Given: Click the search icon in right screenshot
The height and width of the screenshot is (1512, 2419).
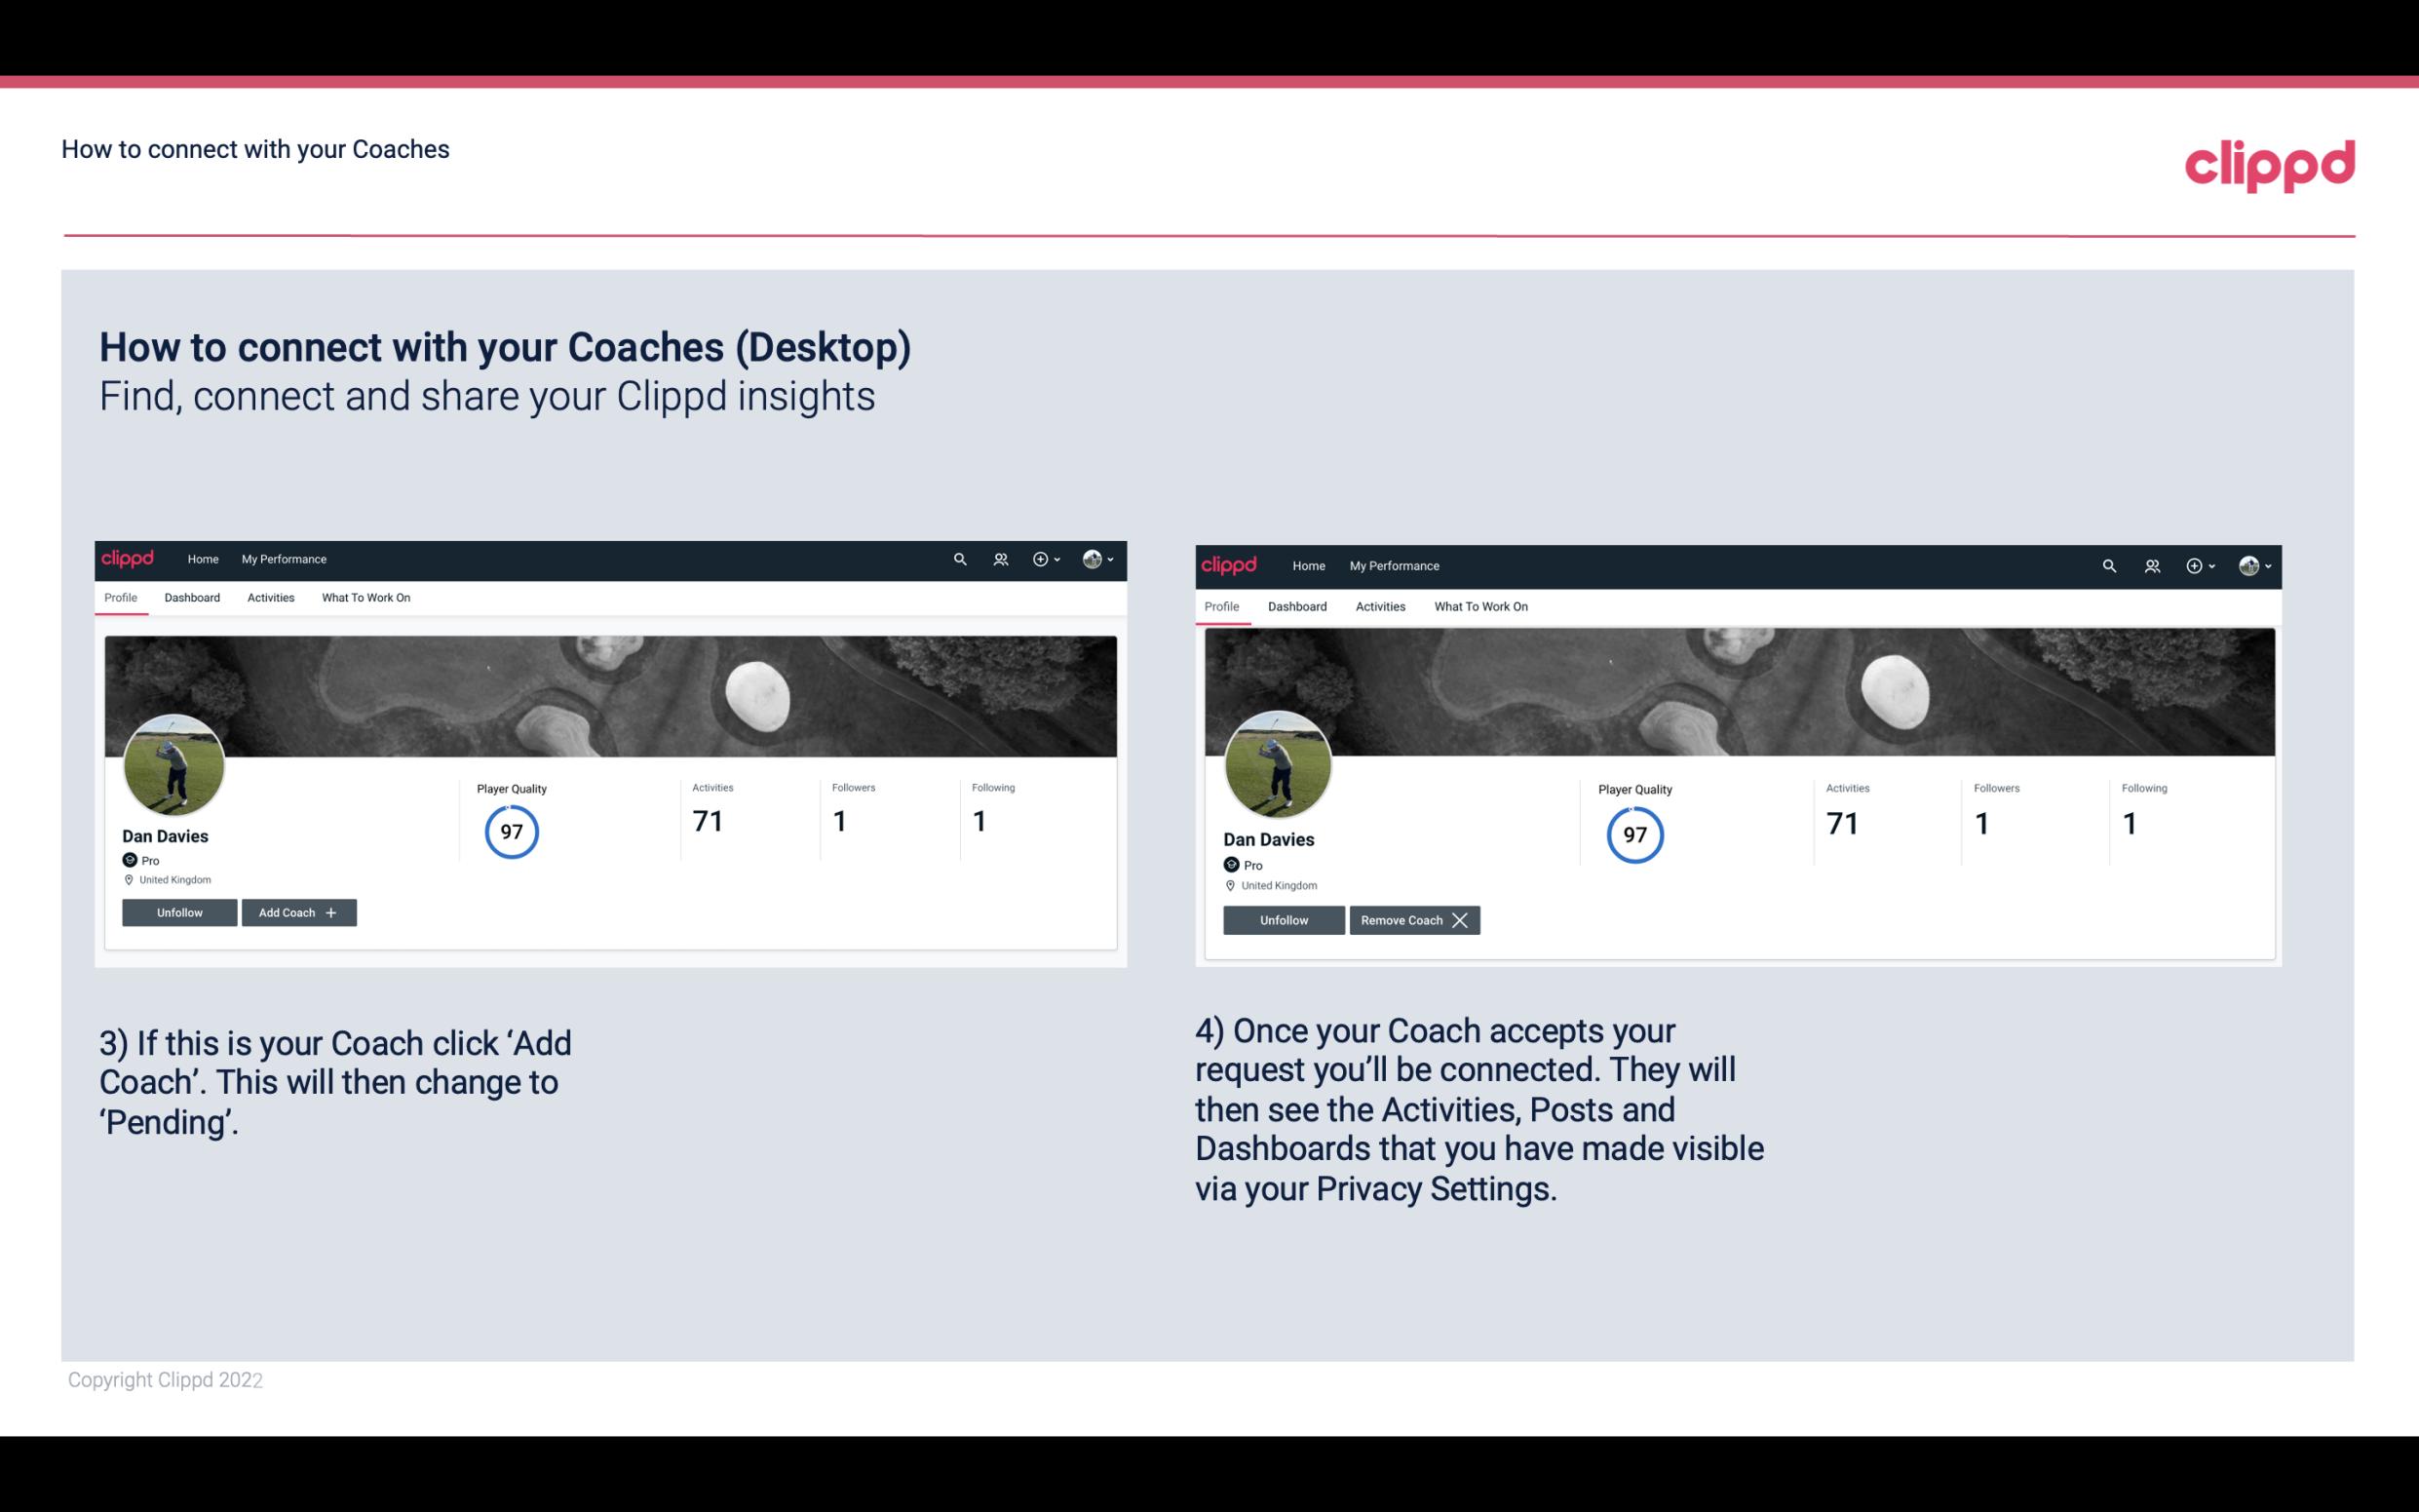Looking at the screenshot, I should [2109, 564].
